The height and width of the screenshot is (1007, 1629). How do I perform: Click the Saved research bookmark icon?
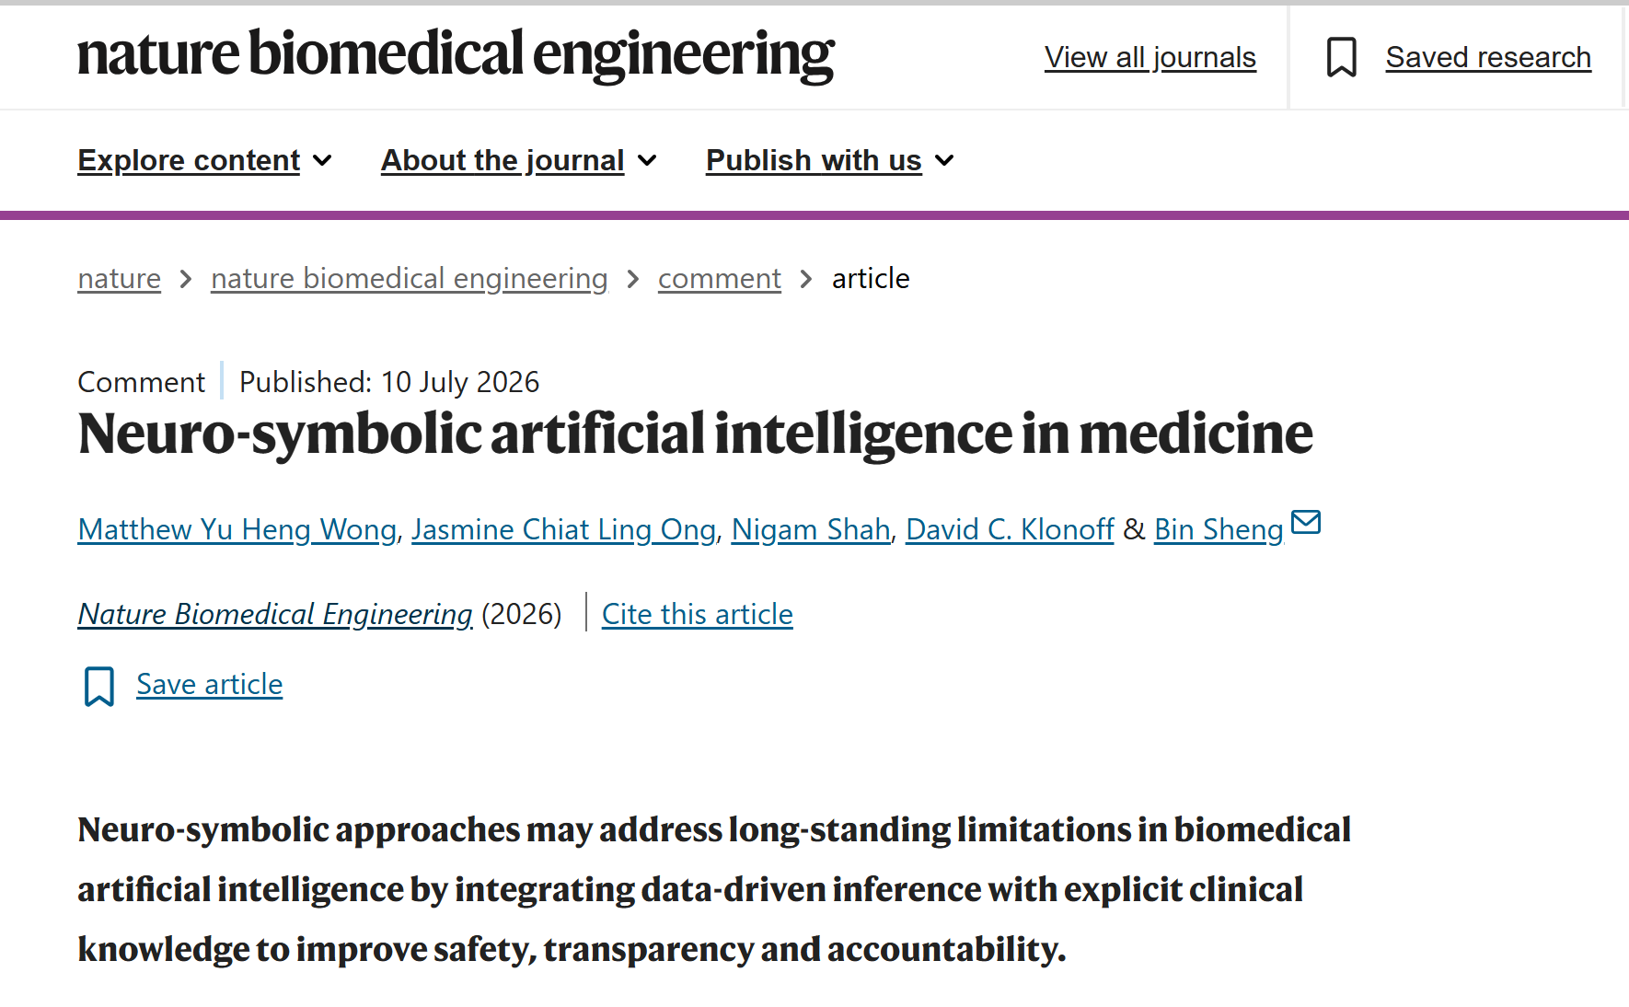(1341, 57)
